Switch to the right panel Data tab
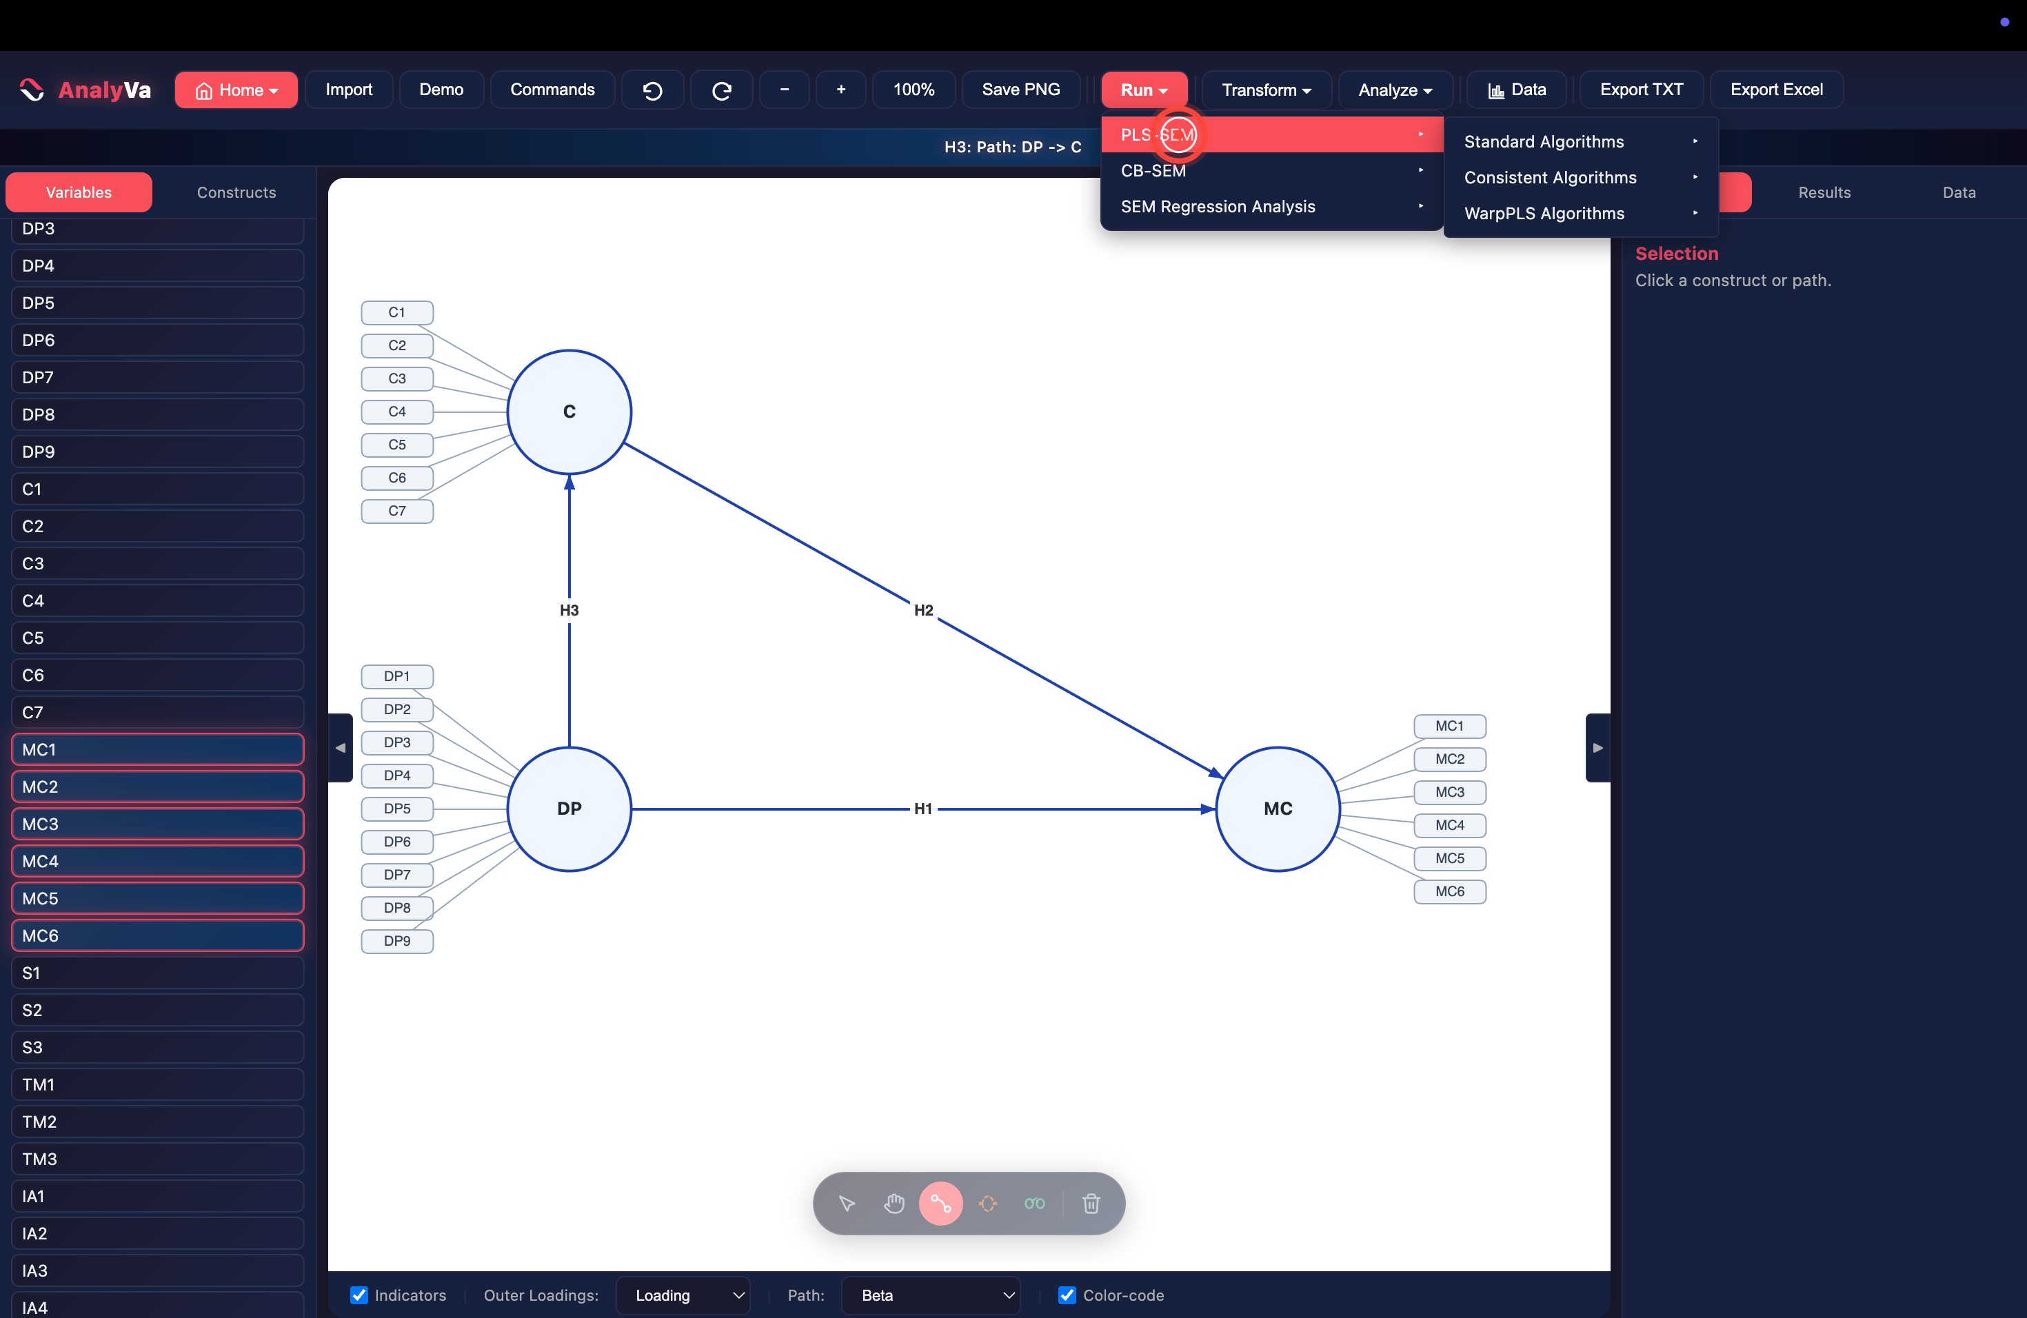This screenshot has height=1318, width=2027. pos(1959,192)
